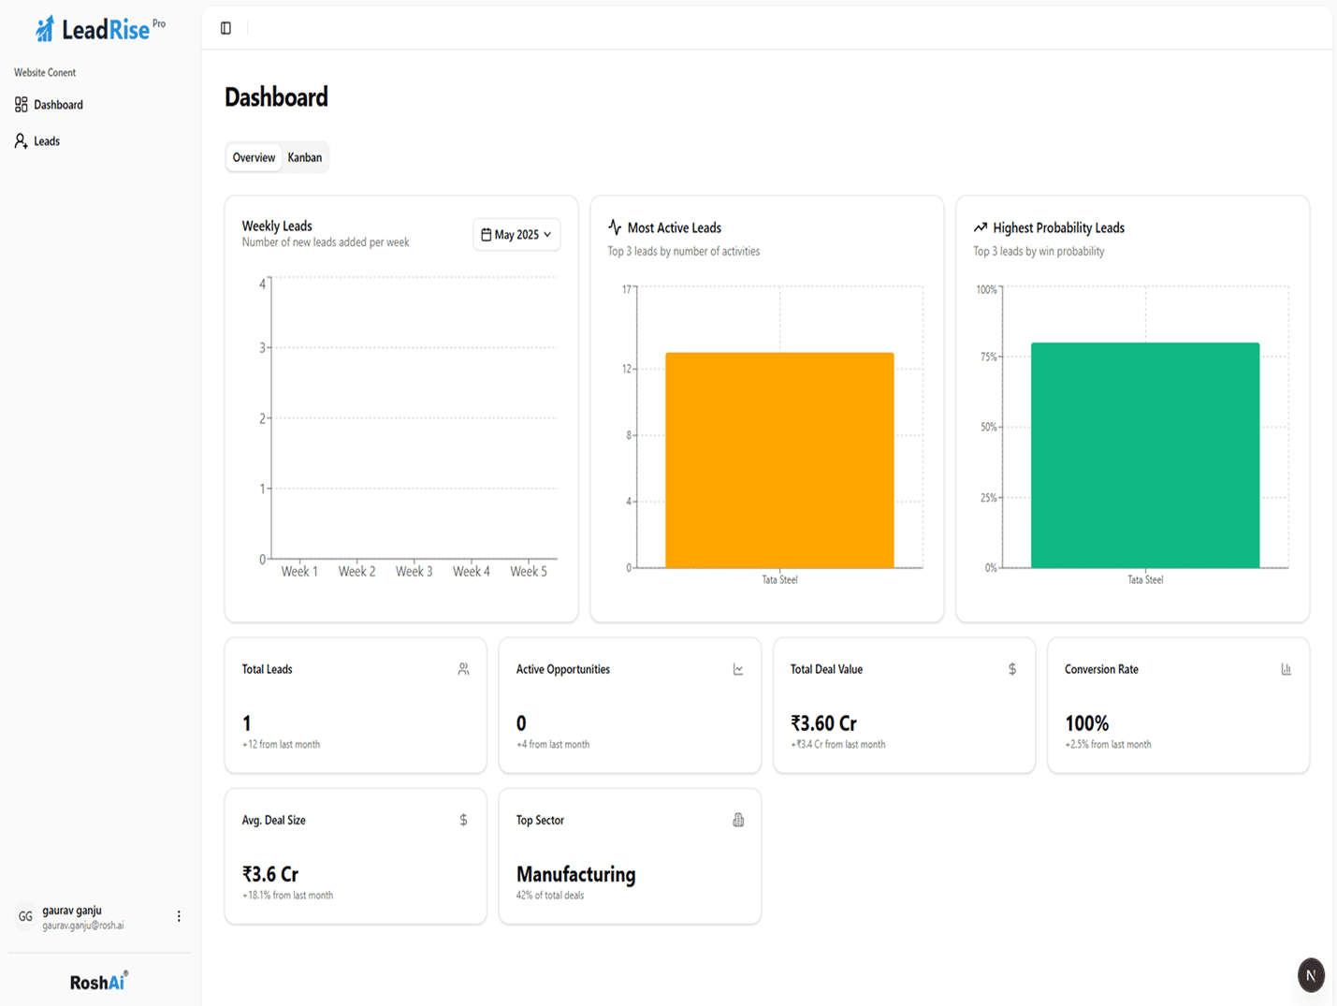Click the Most Active Leads pulse icon

tap(615, 227)
